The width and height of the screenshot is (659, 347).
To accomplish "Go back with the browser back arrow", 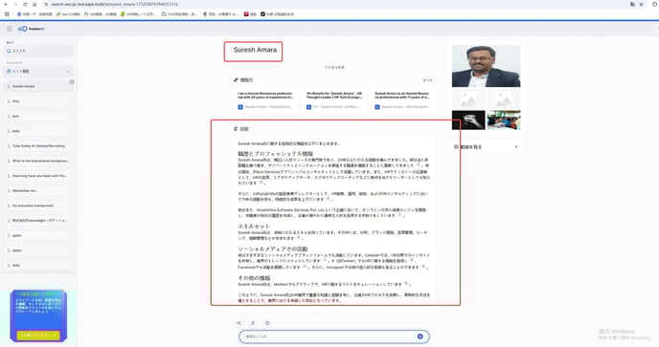I will (6, 4).
